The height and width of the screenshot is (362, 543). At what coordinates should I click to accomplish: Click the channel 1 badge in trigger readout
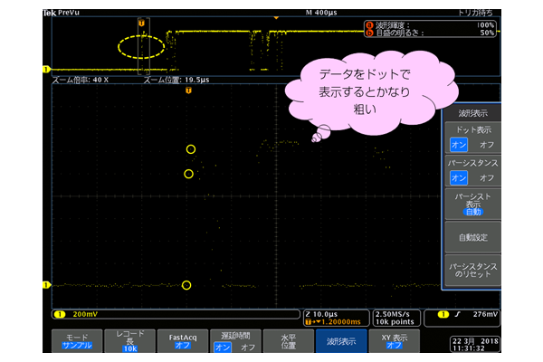(x=443, y=314)
